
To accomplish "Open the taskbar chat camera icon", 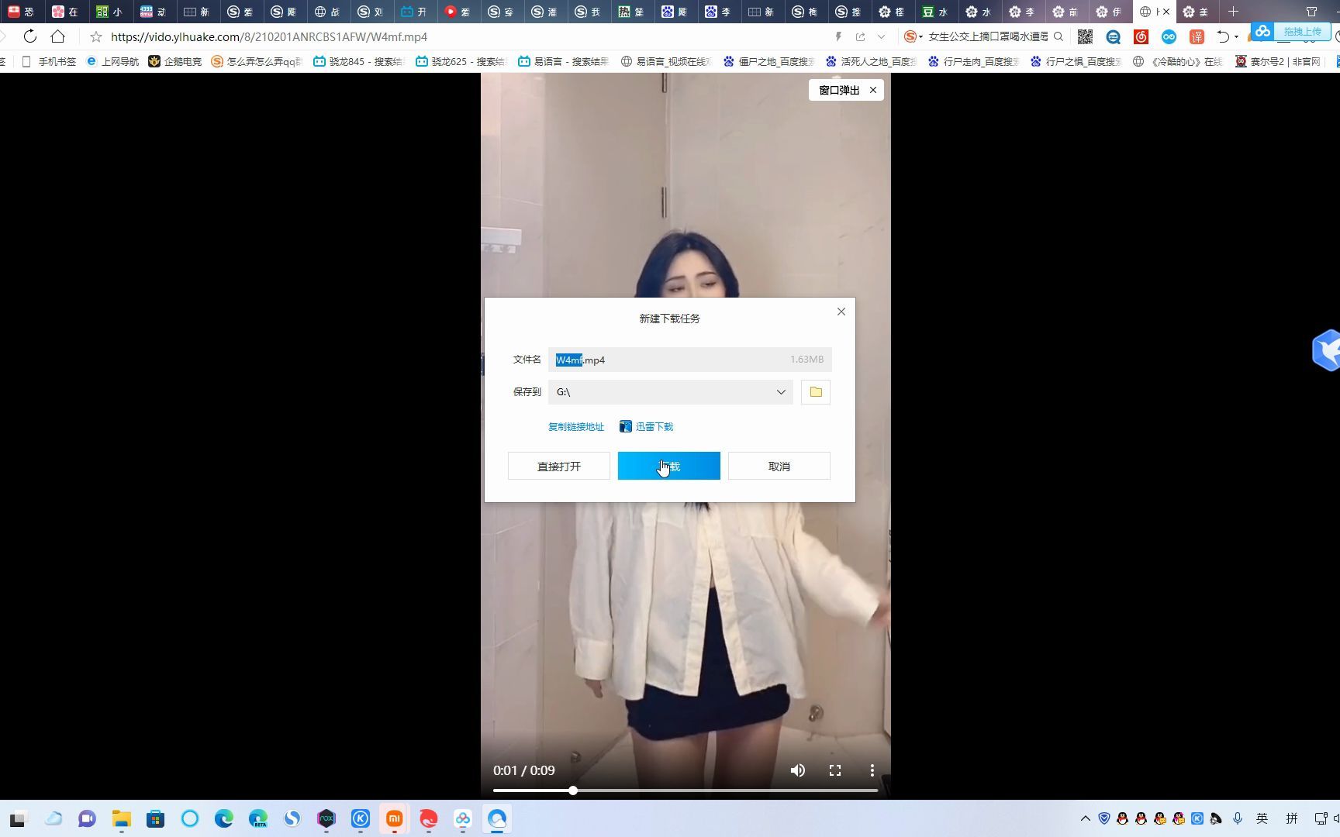I will (x=87, y=818).
